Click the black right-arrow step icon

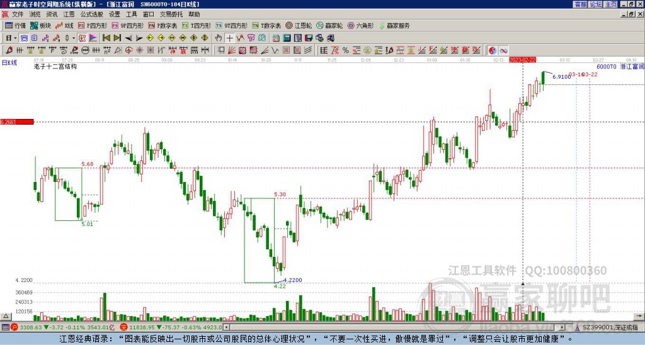[x=139, y=38]
